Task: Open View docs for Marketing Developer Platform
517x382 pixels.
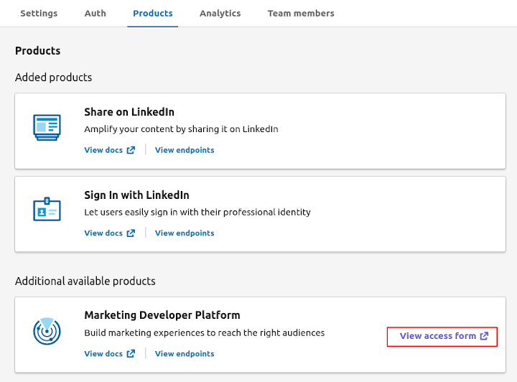Action: 103,354
